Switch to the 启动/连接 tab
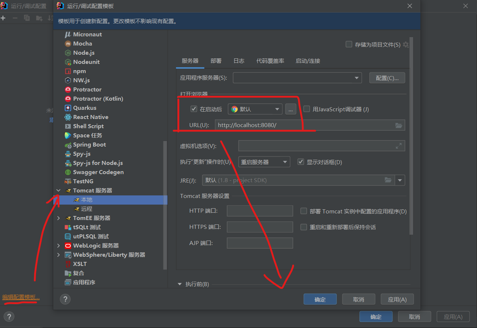The width and height of the screenshot is (477, 328). 308,61
